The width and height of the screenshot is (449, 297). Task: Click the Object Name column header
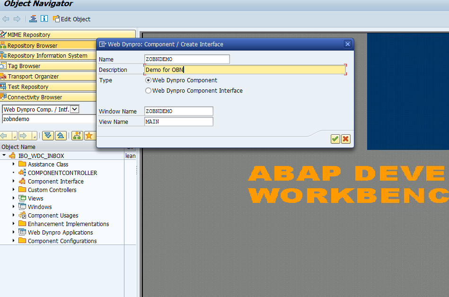tap(62, 147)
